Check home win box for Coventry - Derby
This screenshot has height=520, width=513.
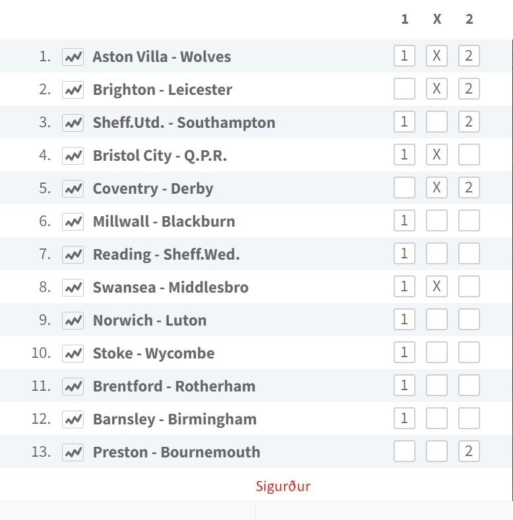pos(404,187)
